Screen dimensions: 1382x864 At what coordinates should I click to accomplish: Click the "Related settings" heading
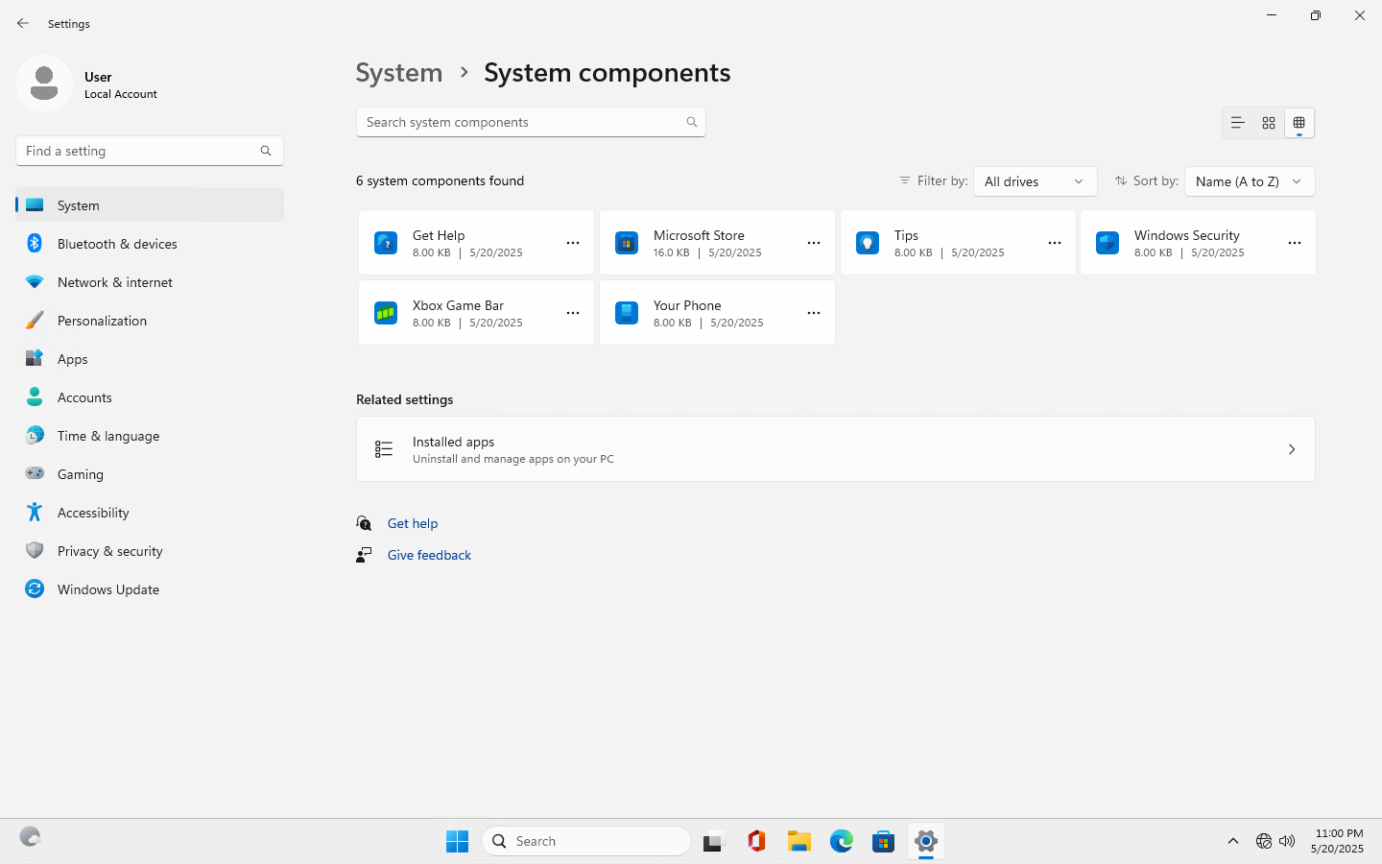click(x=405, y=399)
